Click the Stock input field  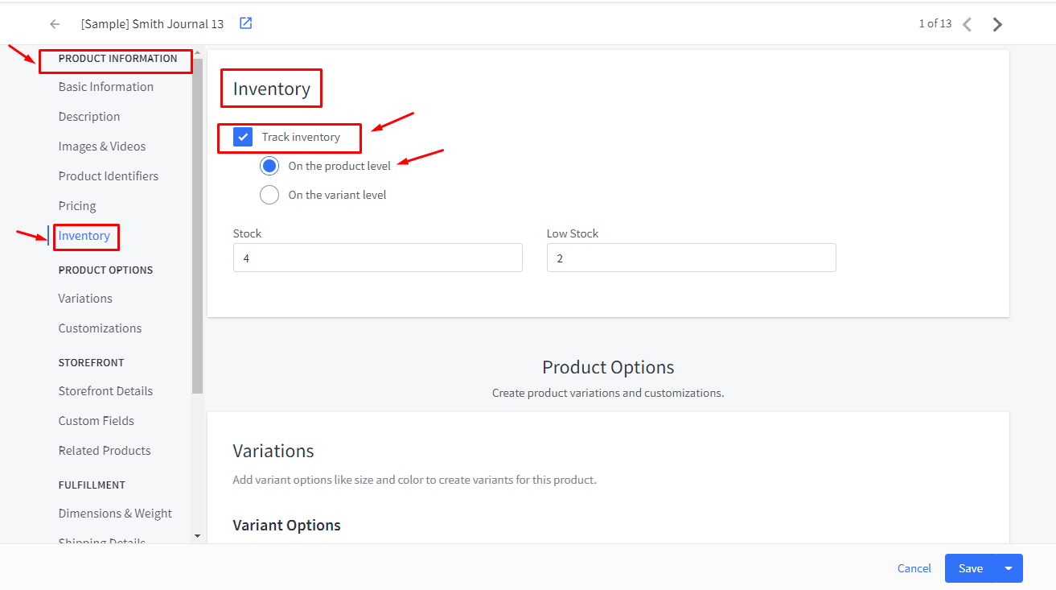point(377,258)
